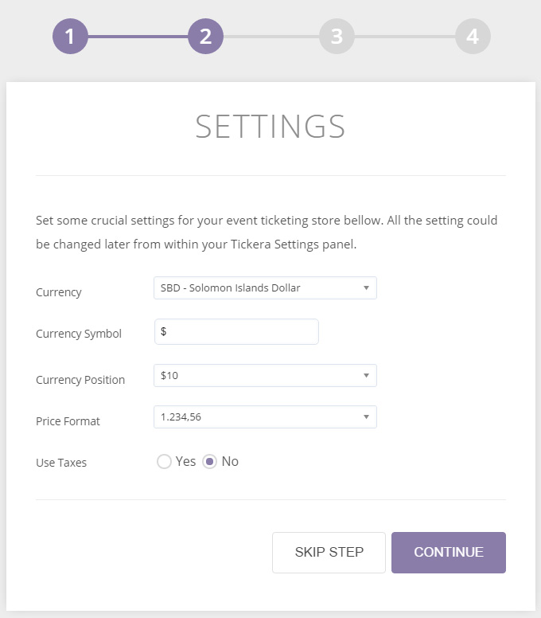Screen dimensions: 541x618
Task: Click the Continue button
Action: coord(449,553)
